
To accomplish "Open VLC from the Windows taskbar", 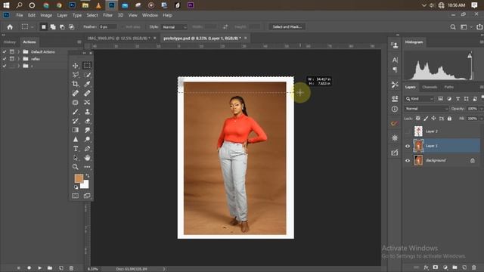I will coord(98,5).
